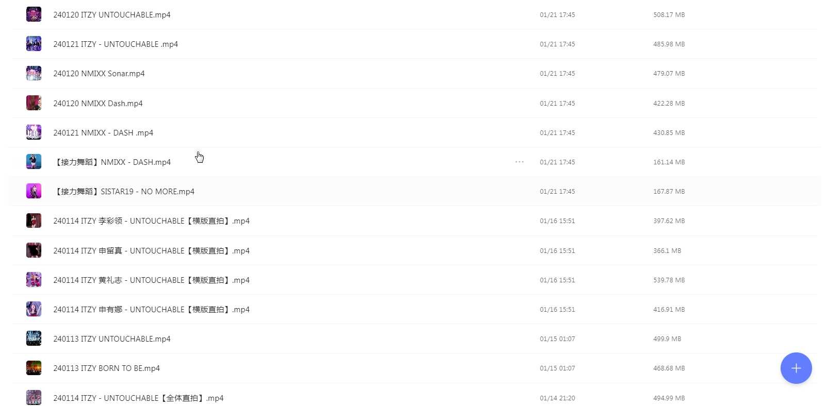Open file 240113 ITZY UNTOUCHABLE.mp4
The width and height of the screenshot is (826, 406).
(x=112, y=339)
